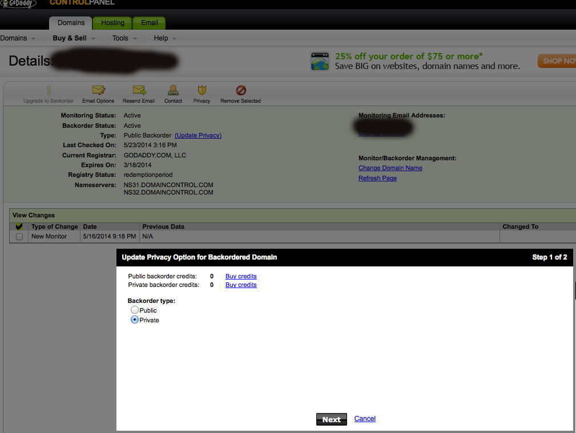Screen dimensions: 576x433
Task: Switch to the Email tab
Action: click(x=149, y=23)
